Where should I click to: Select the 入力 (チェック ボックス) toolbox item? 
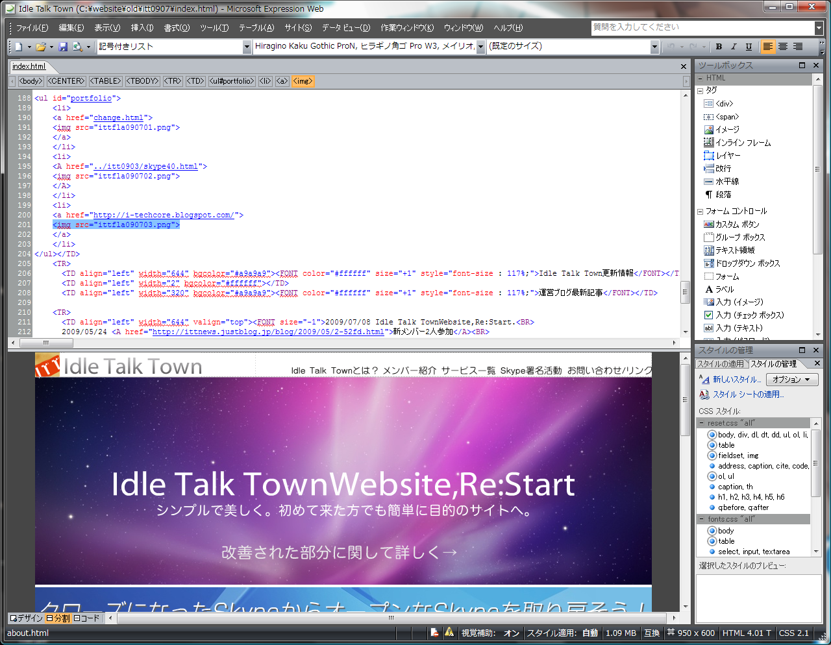pyautogui.click(x=744, y=315)
